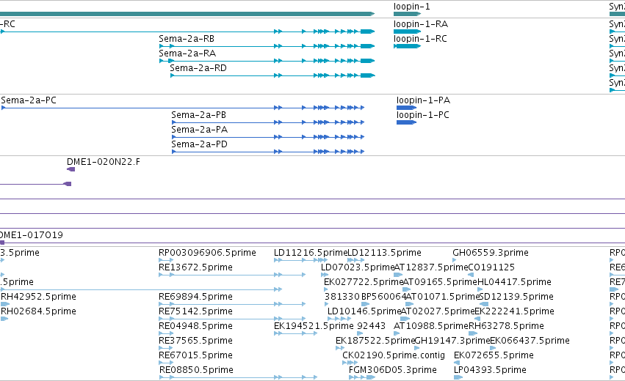Click the Sema-2a-PB protein label
625x381 pixels.
tap(198, 115)
